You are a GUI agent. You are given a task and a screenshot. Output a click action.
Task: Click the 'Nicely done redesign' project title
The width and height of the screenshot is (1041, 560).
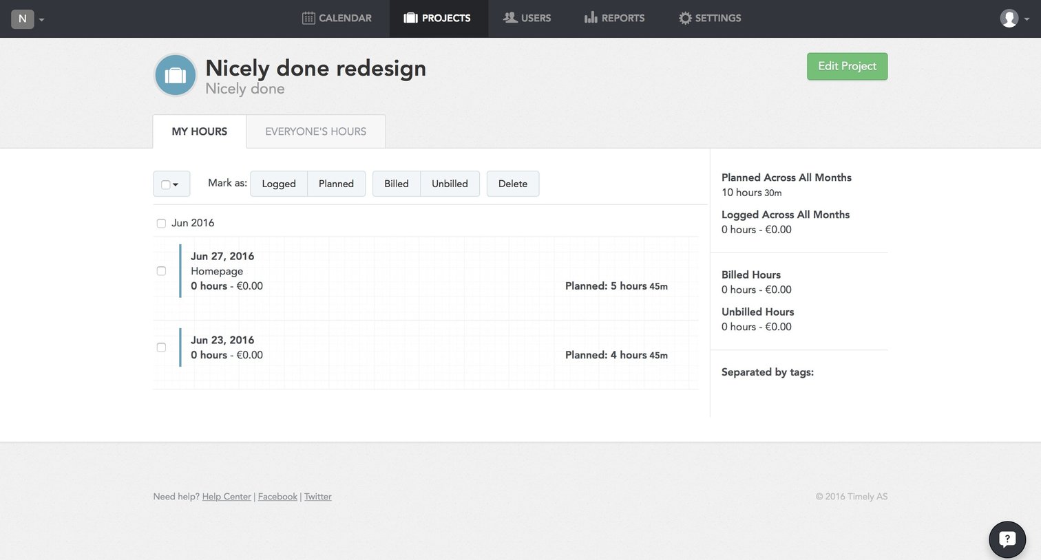pyautogui.click(x=315, y=68)
